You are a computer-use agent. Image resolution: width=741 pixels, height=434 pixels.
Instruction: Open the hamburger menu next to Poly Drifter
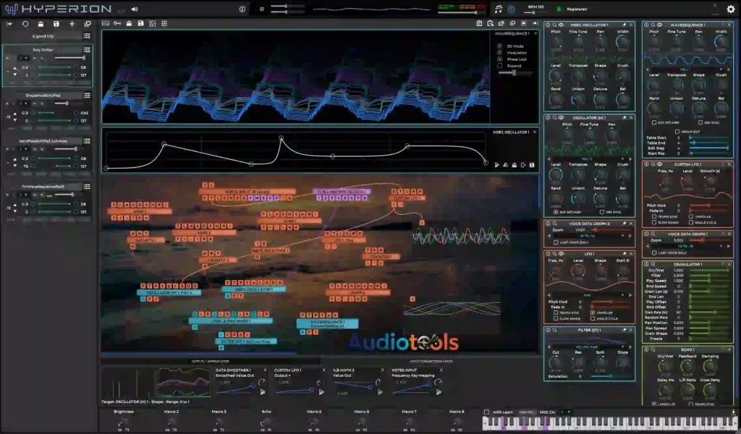click(87, 50)
